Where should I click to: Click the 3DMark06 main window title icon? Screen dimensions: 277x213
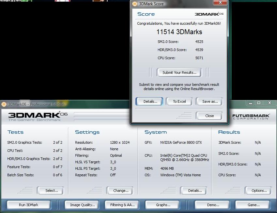point(4,104)
